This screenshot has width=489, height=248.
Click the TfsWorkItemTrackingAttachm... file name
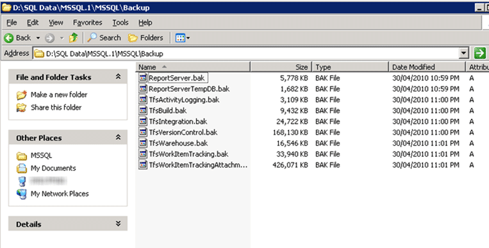[x=198, y=165]
